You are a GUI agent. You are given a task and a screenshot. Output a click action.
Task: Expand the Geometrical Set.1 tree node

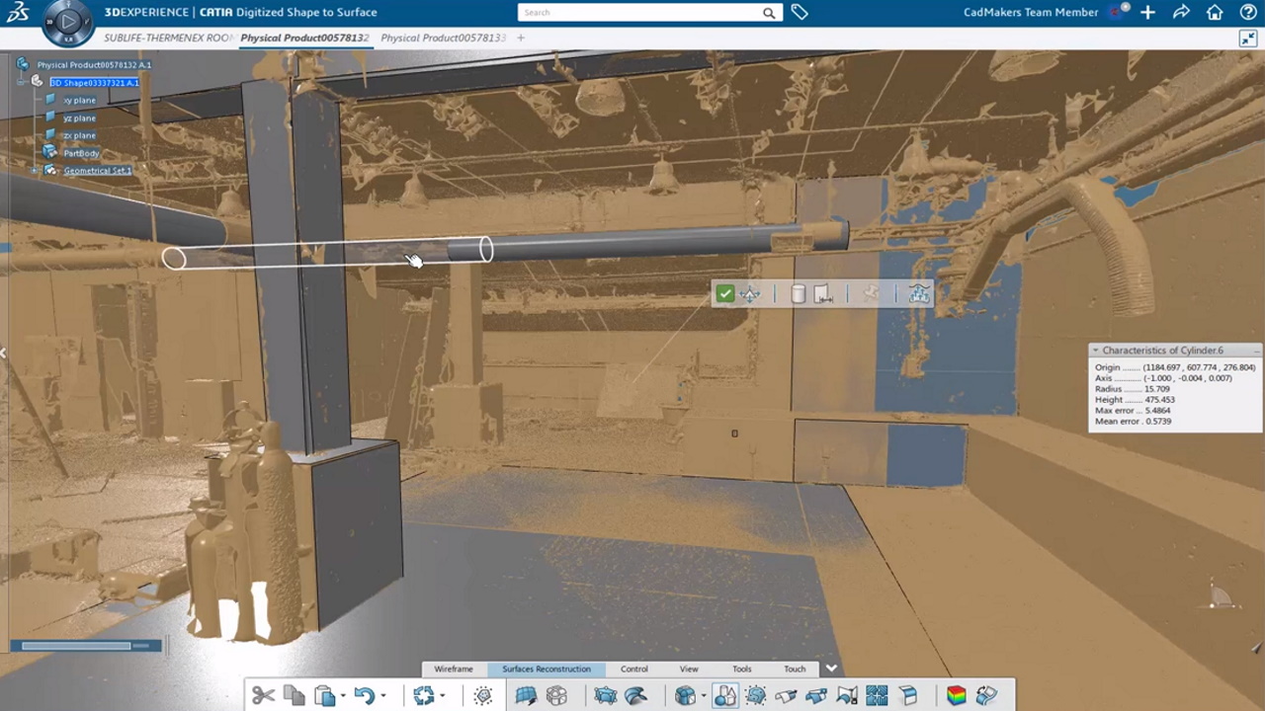click(x=36, y=171)
